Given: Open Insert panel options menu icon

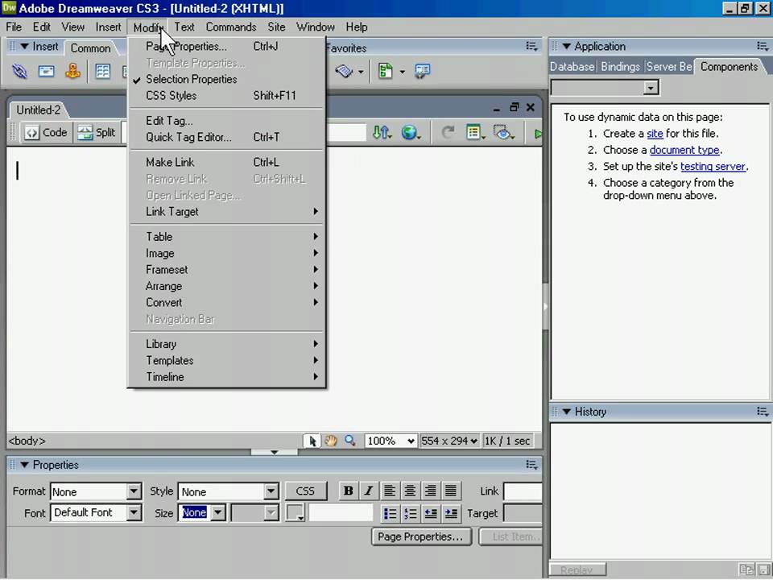Looking at the screenshot, I should (x=531, y=47).
